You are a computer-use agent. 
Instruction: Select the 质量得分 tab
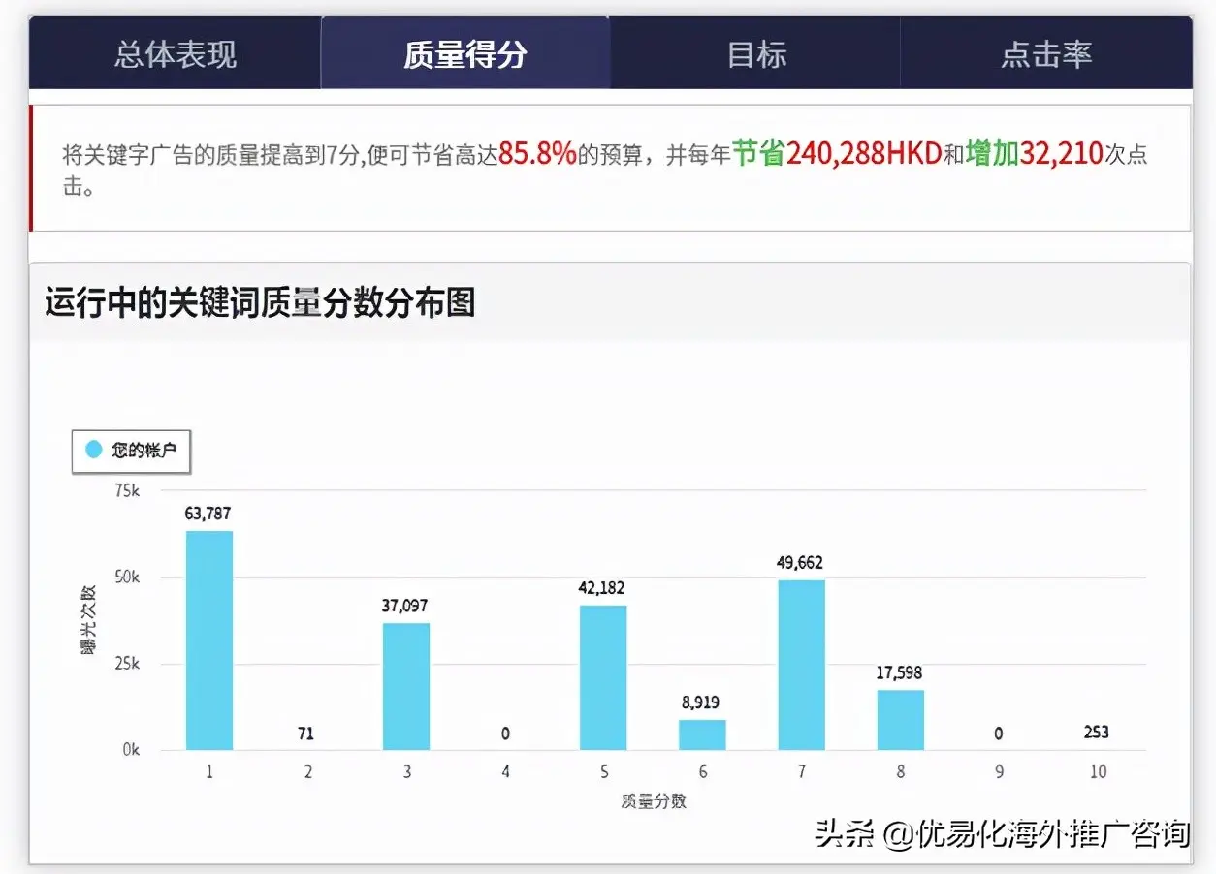pos(465,53)
